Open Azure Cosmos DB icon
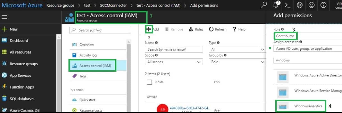 [x=4, y=110]
